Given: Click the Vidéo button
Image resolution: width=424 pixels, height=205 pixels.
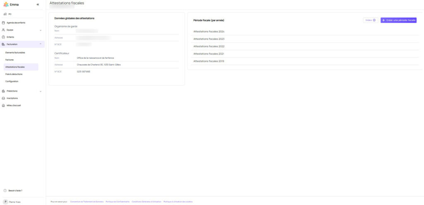Looking at the screenshot, I should 370,20.
